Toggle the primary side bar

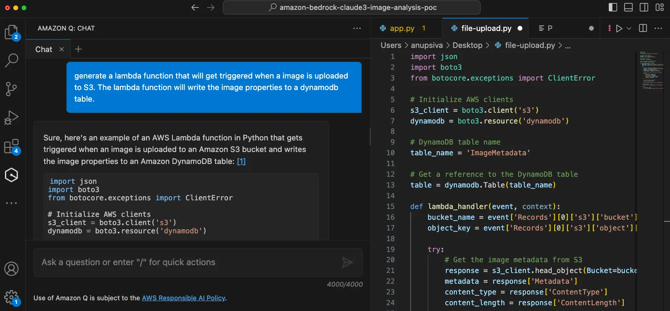click(x=613, y=7)
